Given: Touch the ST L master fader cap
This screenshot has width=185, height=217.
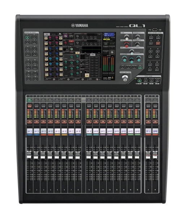Looking at the screenshot, I should pos(148,155).
